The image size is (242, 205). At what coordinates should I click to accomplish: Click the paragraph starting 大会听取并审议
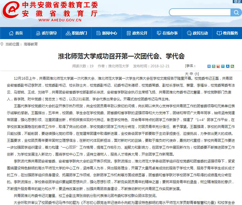point(124,203)
